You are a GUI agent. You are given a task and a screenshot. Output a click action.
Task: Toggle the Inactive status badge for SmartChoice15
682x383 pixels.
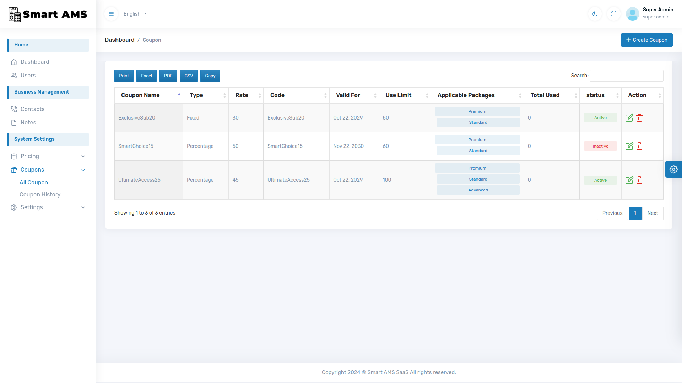click(x=600, y=146)
